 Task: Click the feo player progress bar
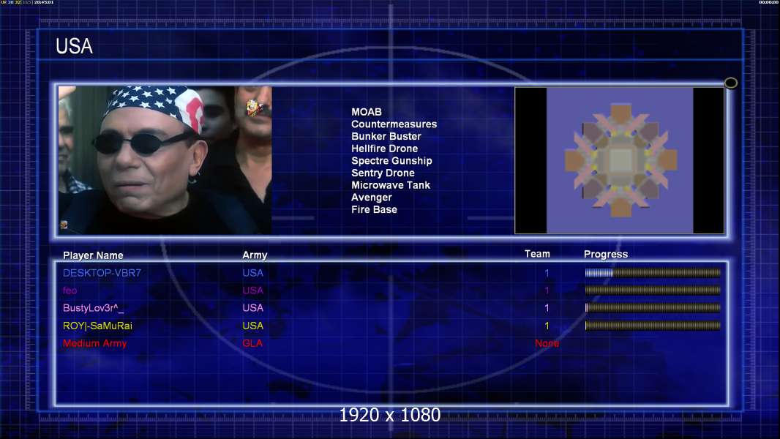(652, 290)
